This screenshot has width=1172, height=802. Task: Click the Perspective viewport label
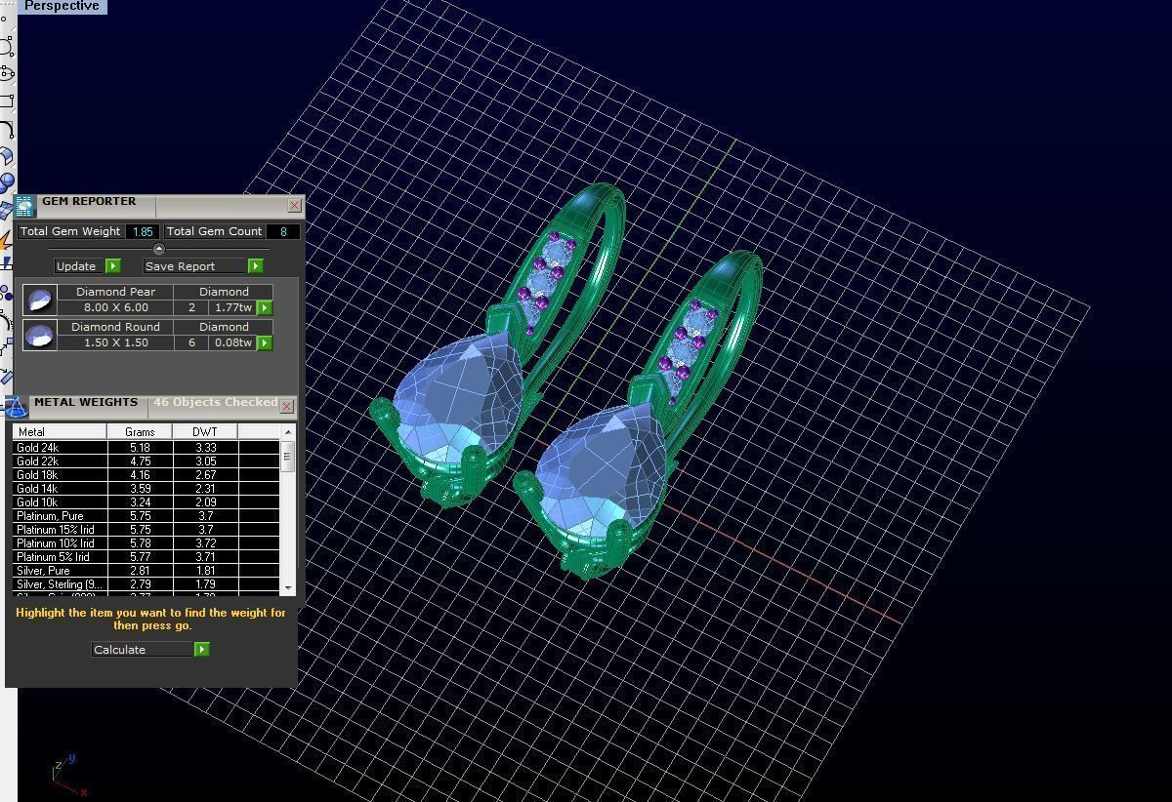tap(63, 6)
